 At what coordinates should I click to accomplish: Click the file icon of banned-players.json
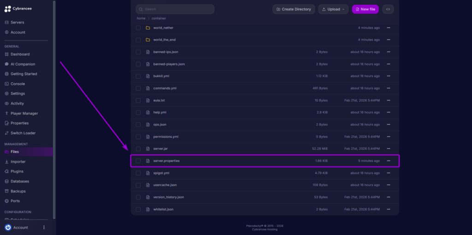[x=148, y=64]
